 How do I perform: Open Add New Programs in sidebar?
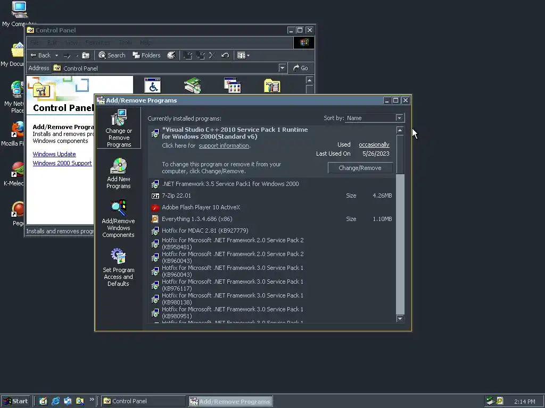tap(119, 174)
